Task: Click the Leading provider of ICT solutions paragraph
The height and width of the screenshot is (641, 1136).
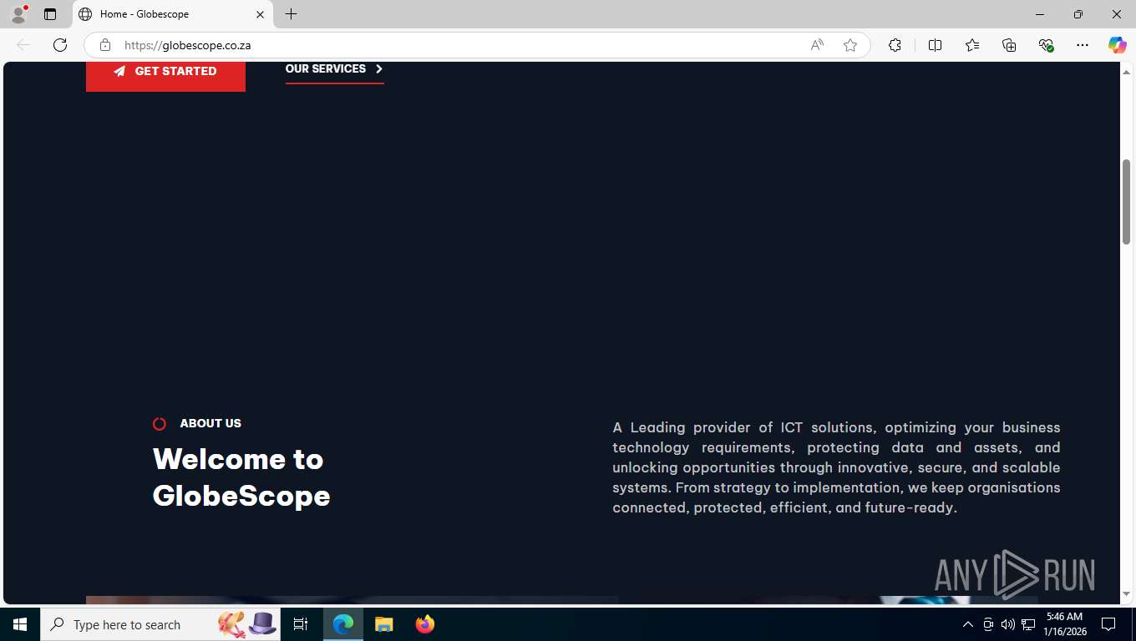Action: [x=836, y=467]
